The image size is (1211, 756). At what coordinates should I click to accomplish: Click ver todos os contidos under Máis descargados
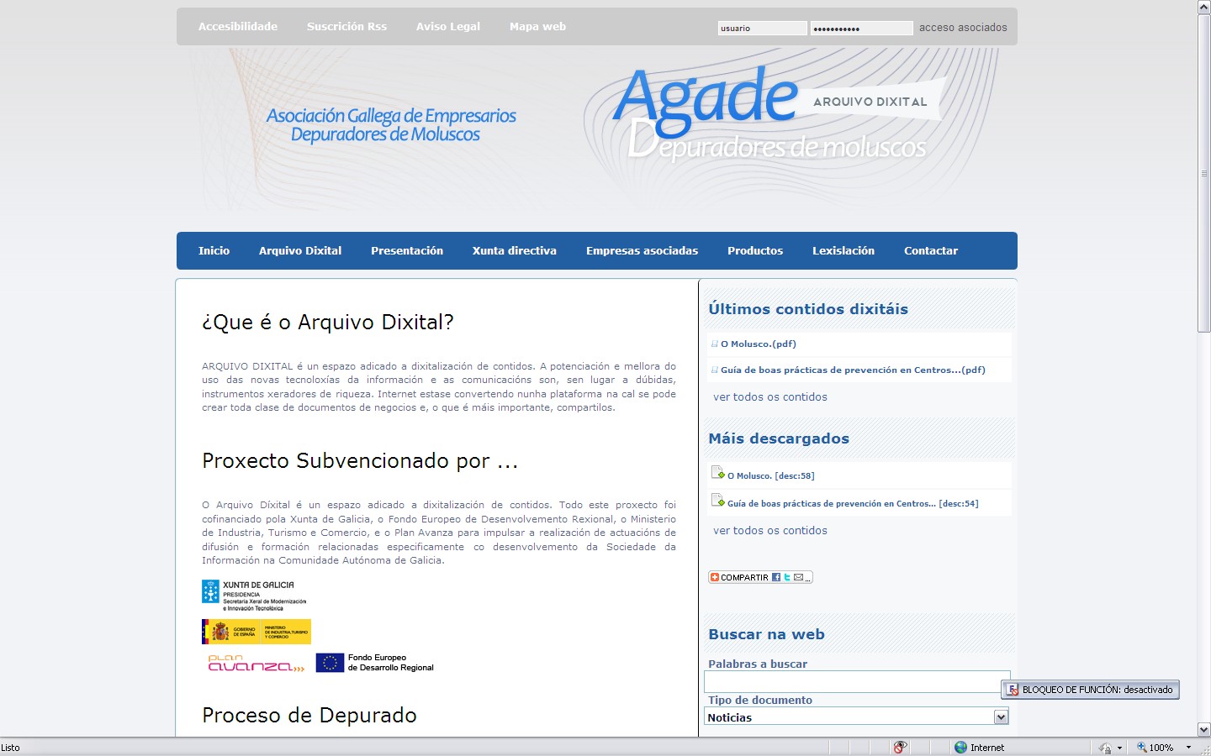[770, 530]
